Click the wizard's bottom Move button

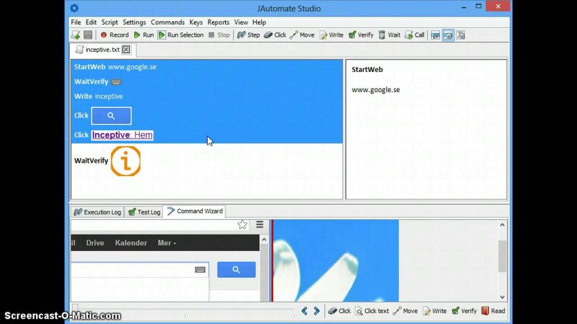tap(405, 311)
